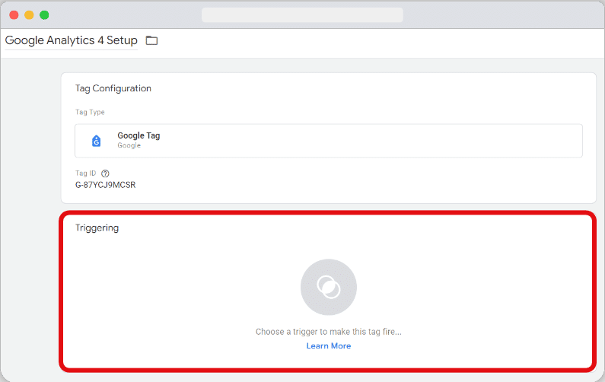
Task: Click the browser address bar
Action: [302, 15]
